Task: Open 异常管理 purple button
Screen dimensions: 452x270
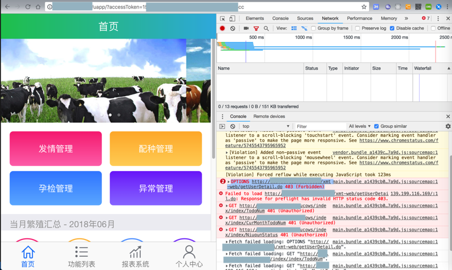Action: [x=156, y=188]
